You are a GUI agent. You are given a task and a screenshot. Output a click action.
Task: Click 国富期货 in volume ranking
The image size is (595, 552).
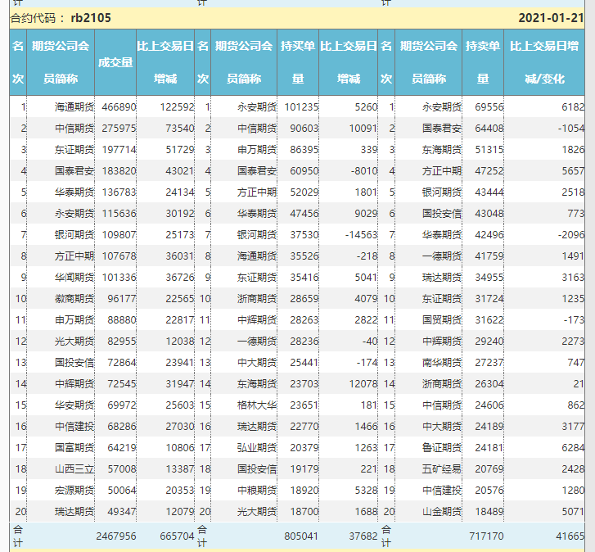click(74, 448)
